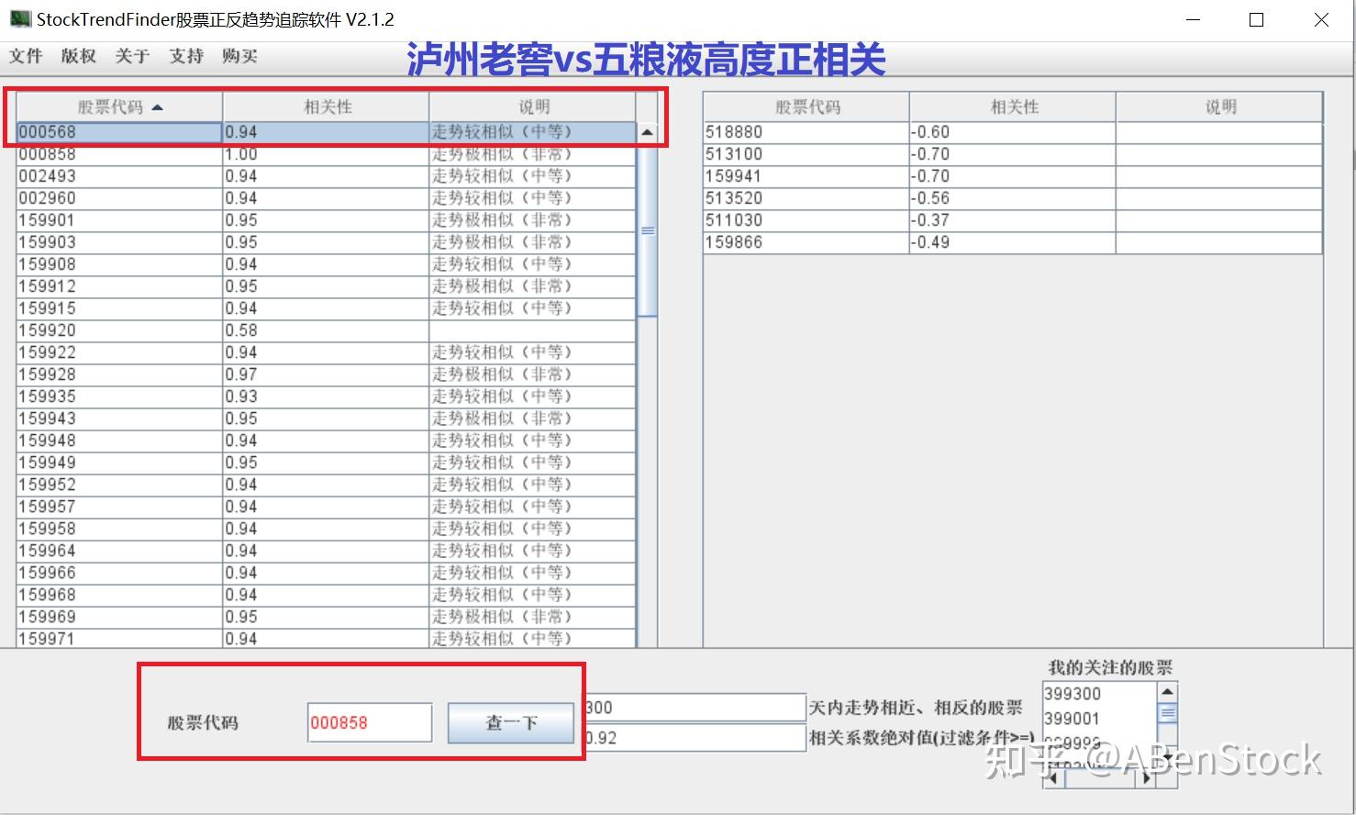This screenshot has width=1356, height=815.
Task: Click the watchlist's scroll-up arrow
Action: pos(1167,692)
